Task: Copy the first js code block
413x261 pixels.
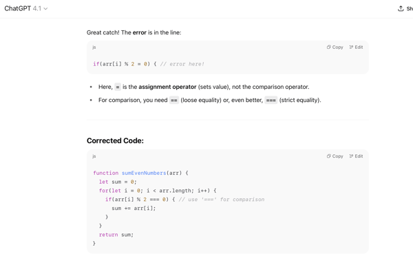Action: click(x=335, y=48)
